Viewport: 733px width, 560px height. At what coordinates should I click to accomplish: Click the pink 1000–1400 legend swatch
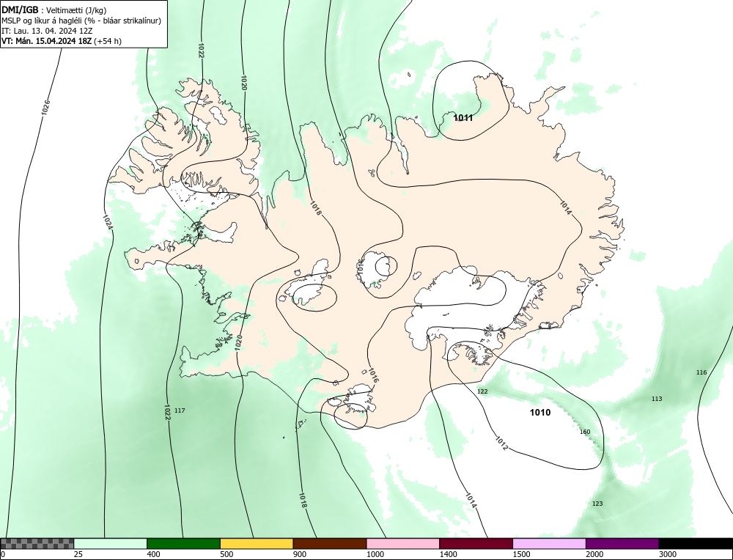403,544
